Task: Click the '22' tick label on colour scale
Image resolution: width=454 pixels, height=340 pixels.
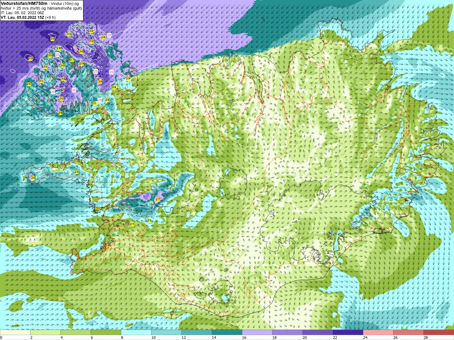Action: [335, 338]
